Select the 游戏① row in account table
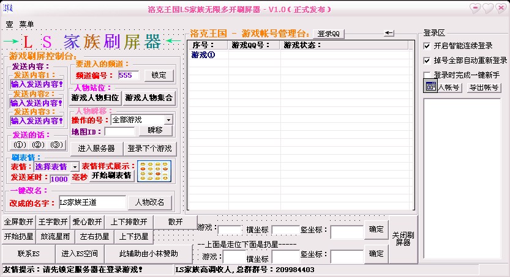The image size is (510, 277). [x=298, y=55]
